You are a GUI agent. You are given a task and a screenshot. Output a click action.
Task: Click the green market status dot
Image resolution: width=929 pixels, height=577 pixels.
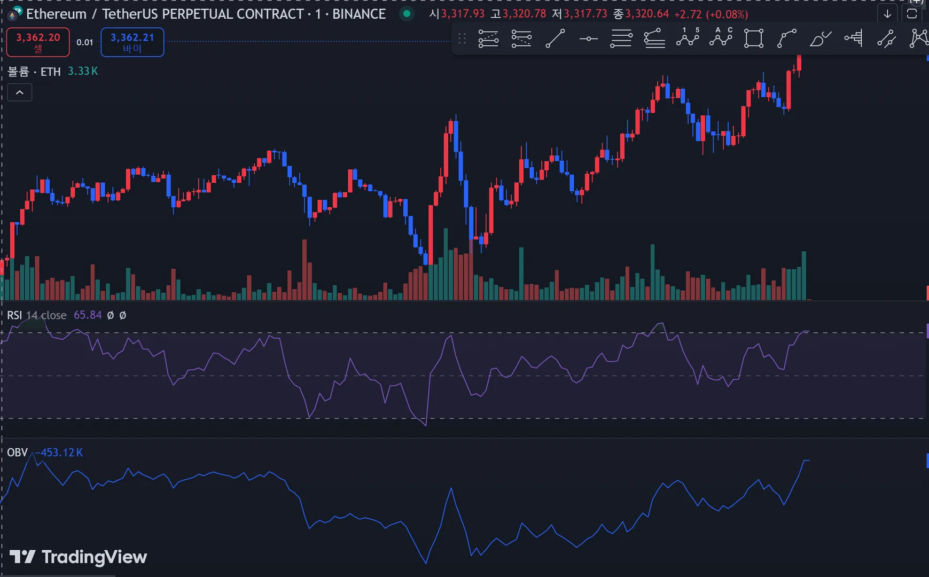click(407, 14)
